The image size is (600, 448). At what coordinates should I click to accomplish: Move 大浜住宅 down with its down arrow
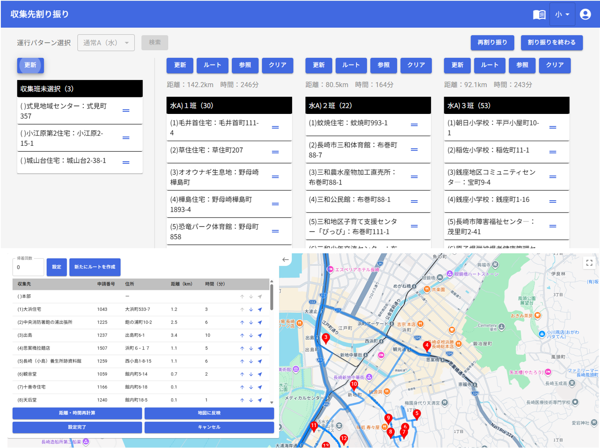tap(251, 309)
